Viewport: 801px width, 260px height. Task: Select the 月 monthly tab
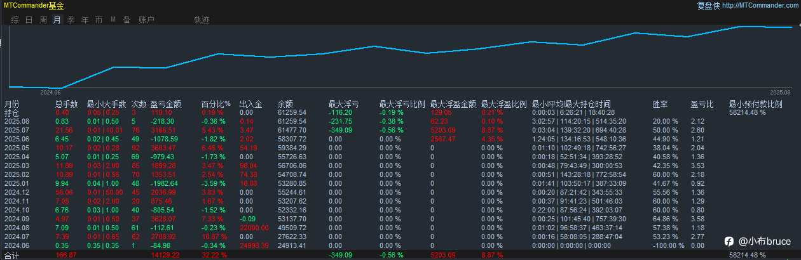57,20
